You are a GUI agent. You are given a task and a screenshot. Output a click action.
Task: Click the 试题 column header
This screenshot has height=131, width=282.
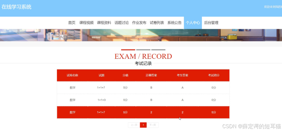pyautogui.click(x=101, y=75)
